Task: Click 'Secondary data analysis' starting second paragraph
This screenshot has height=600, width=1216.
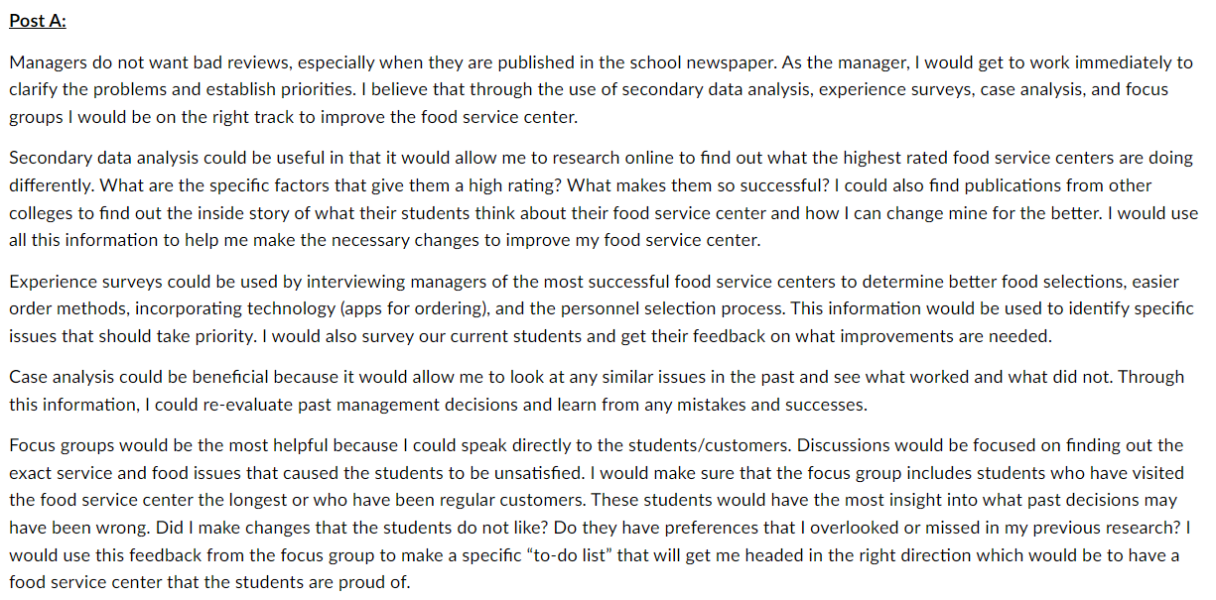Action: click(x=95, y=158)
